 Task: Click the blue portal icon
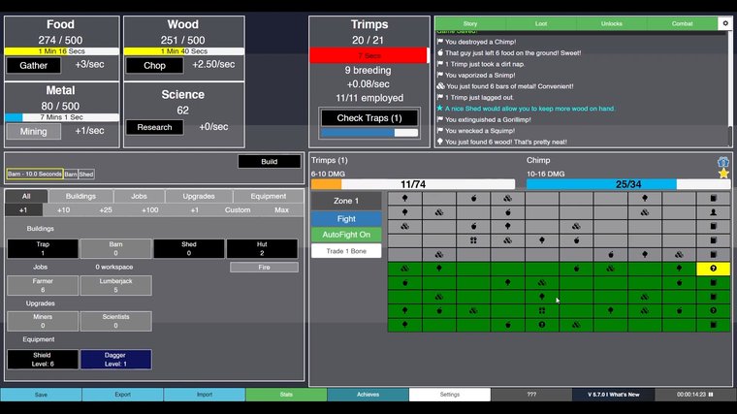pos(723,162)
